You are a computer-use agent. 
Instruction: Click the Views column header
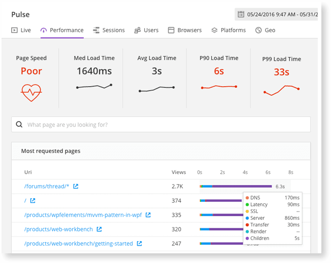coord(178,172)
